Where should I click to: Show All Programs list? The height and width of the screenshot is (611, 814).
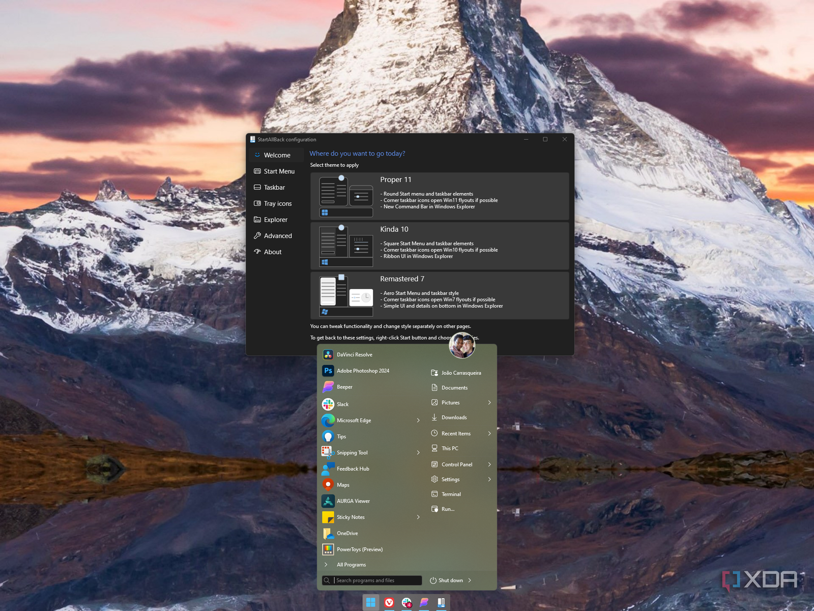[x=351, y=565]
